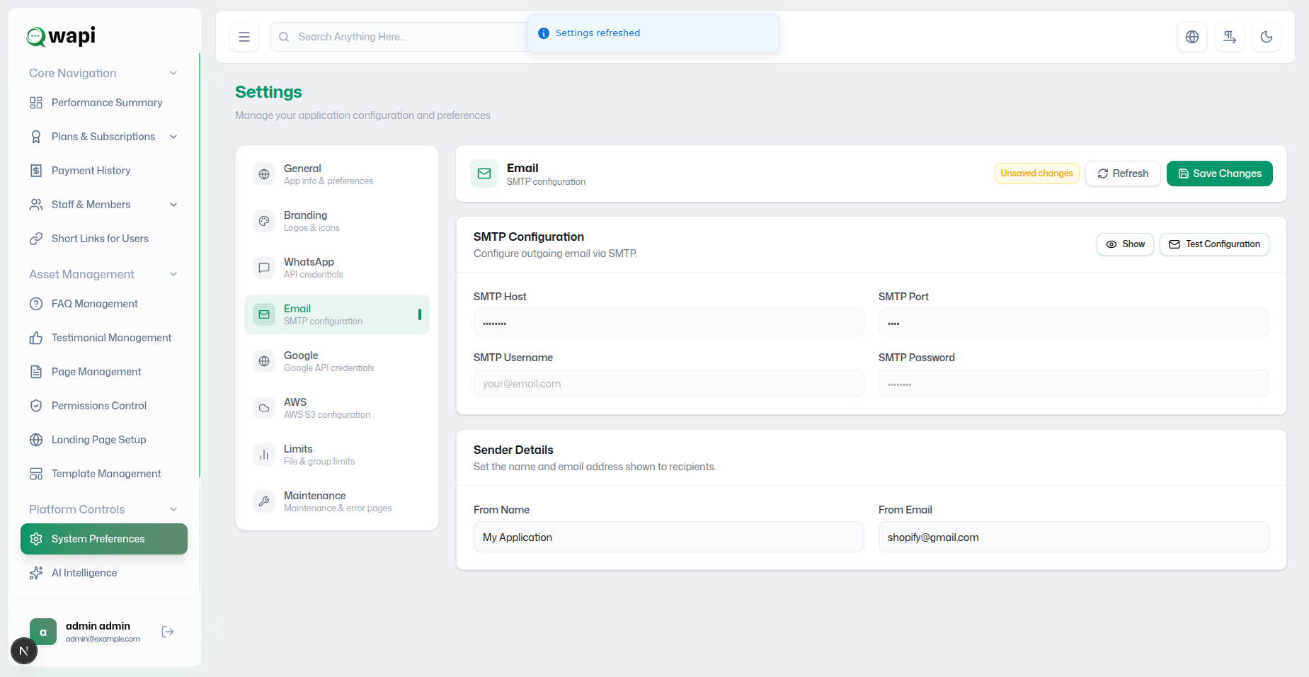Expand the Staff & Members chevron
The height and width of the screenshot is (677, 1309).
(173, 205)
